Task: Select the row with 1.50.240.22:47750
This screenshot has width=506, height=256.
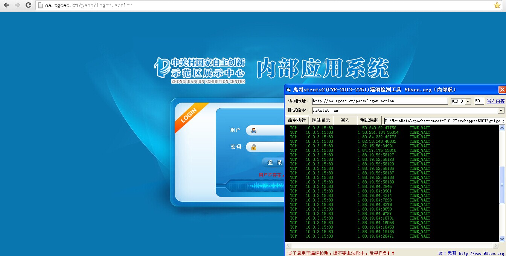Action: coord(360,128)
